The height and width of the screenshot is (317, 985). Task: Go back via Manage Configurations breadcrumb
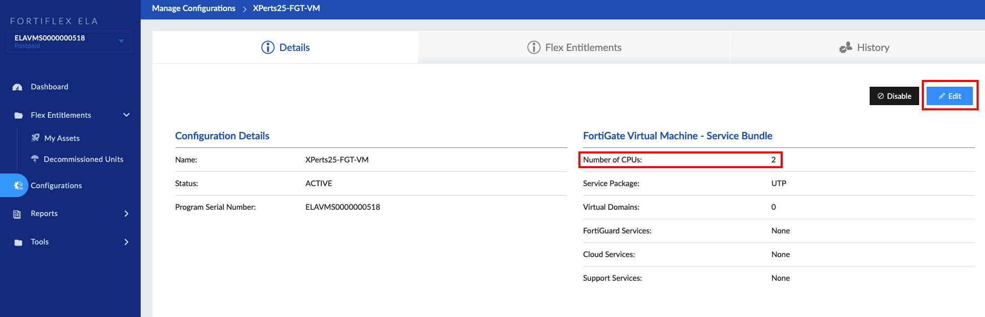click(x=193, y=8)
